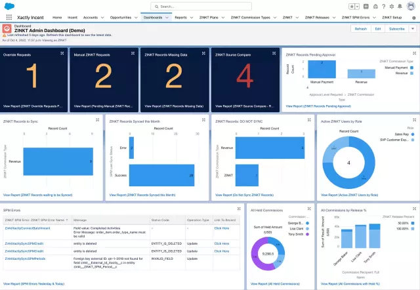Screen dimensions: 420x290
Task: Open the Reports tab dropdown chevron
Action: (x=192, y=18)
